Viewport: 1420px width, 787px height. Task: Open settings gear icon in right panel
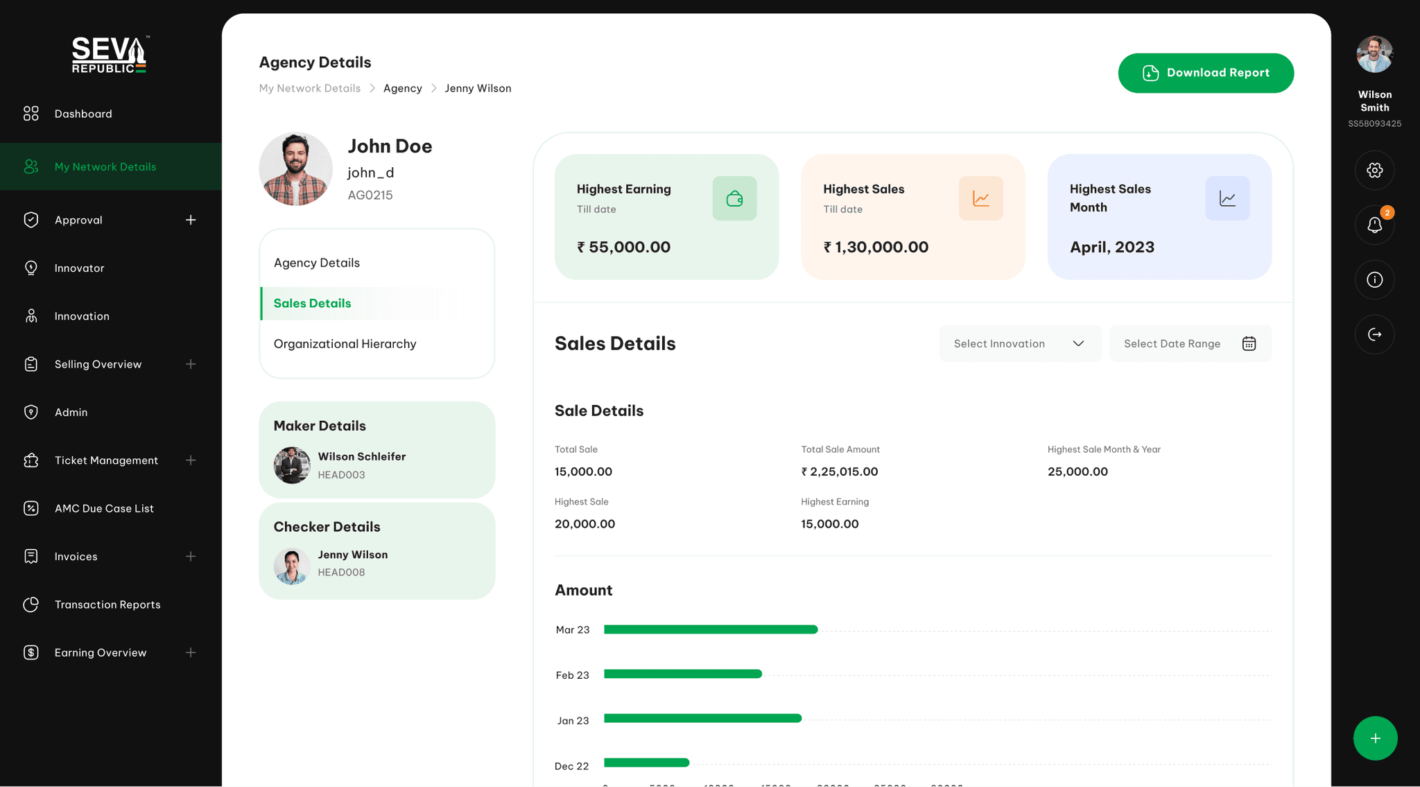[x=1374, y=170]
